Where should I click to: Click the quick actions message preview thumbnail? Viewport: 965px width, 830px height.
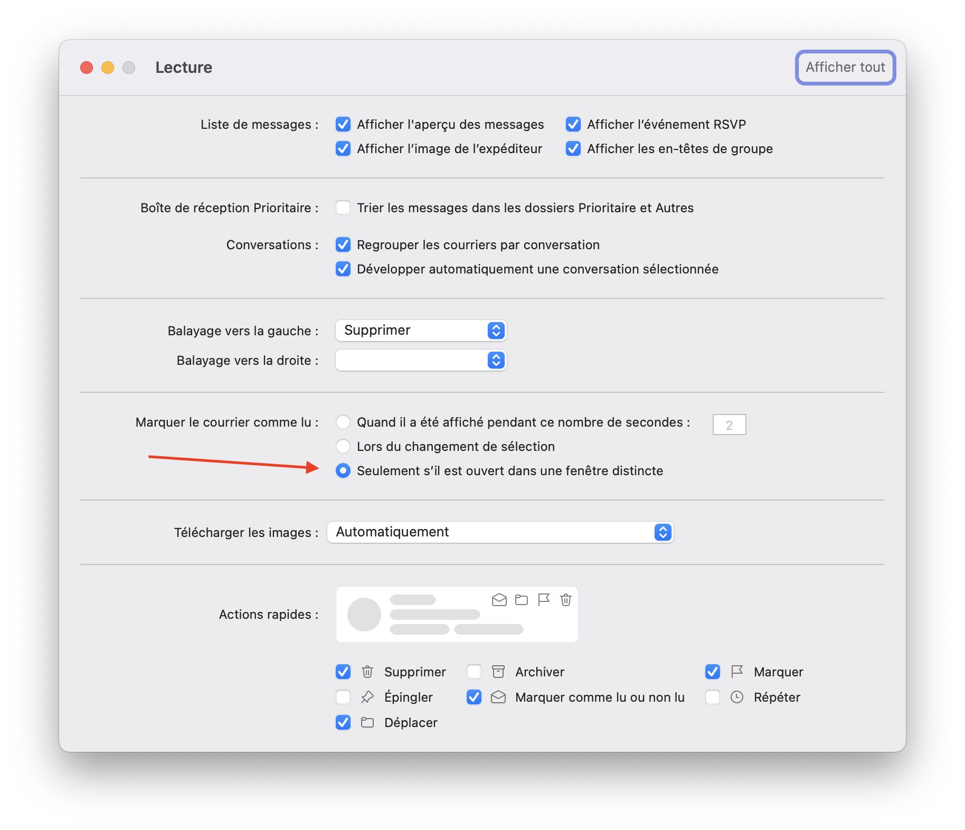(457, 615)
